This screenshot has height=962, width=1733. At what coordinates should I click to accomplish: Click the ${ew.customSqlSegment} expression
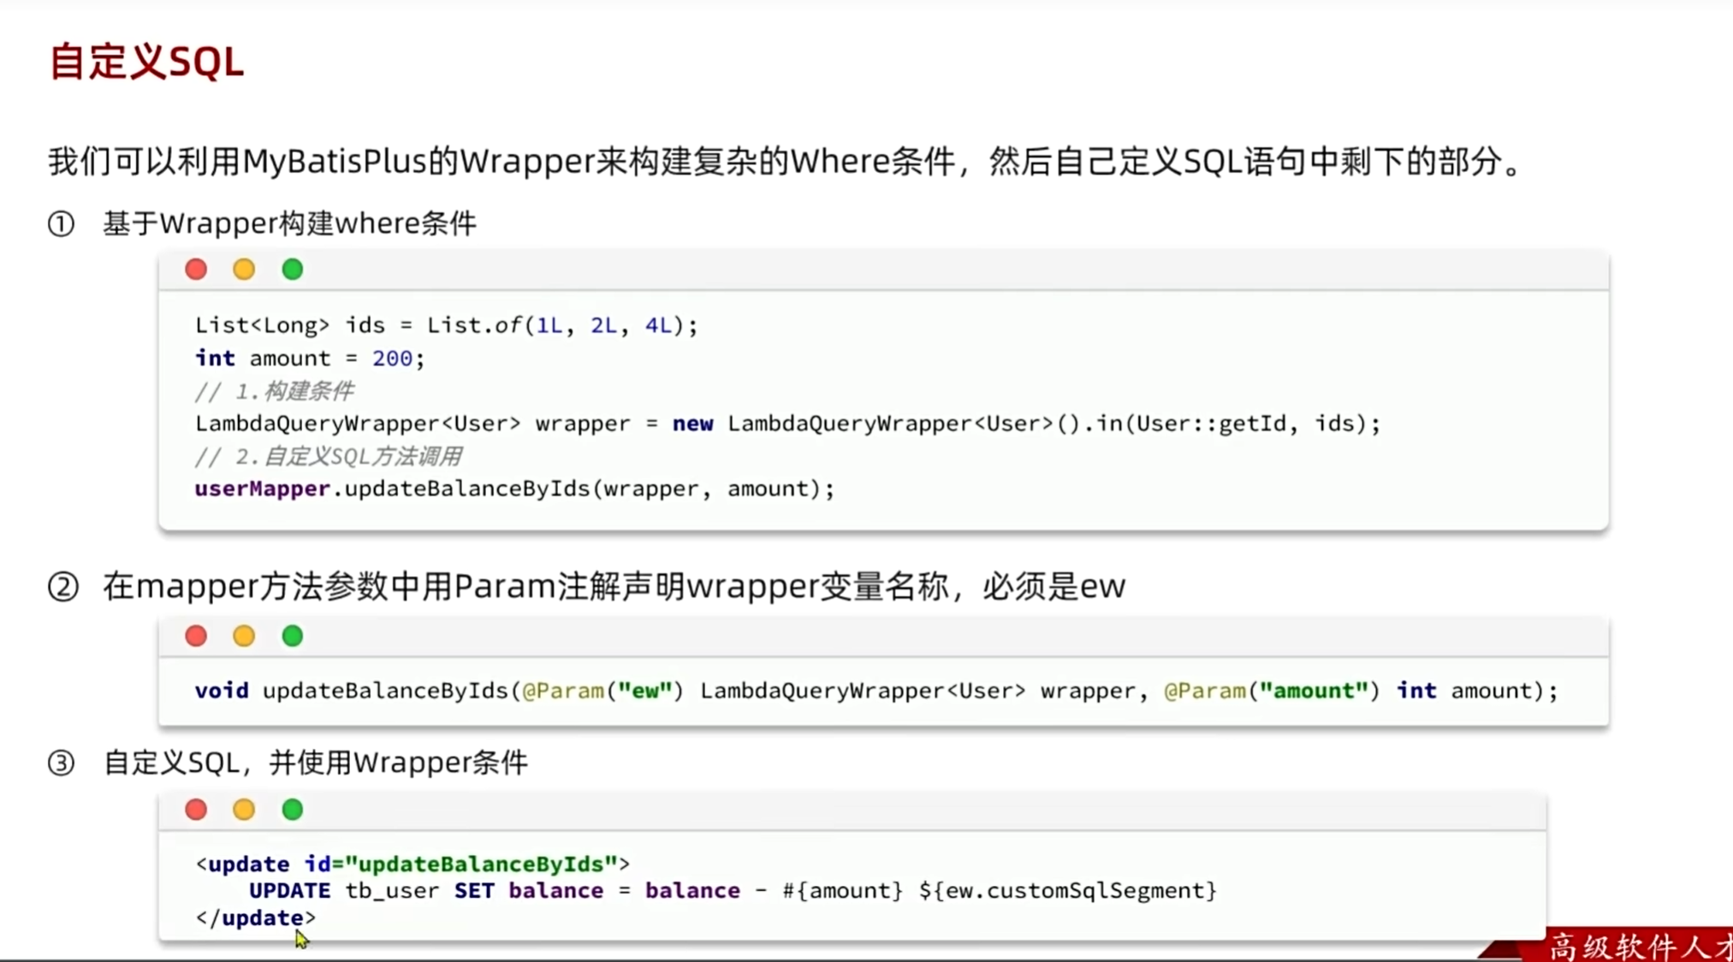pyautogui.click(x=1067, y=891)
